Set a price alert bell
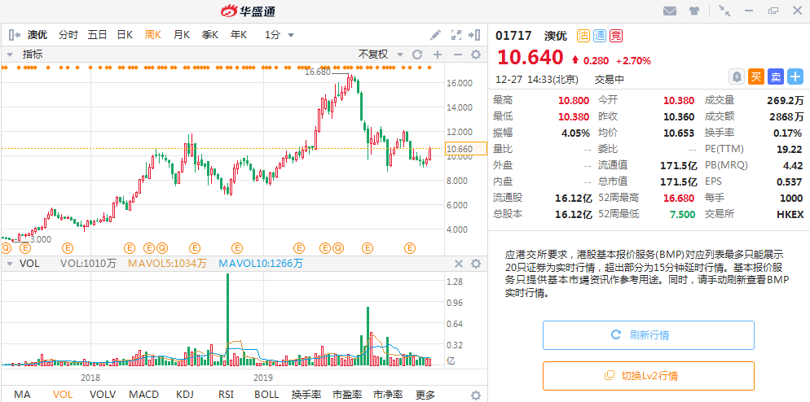Image resolution: width=810 pixels, height=402 pixels. point(737,76)
